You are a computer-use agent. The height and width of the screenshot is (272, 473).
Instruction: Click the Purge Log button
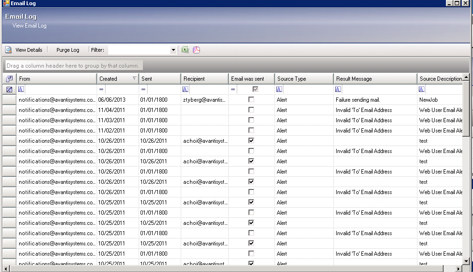point(68,50)
